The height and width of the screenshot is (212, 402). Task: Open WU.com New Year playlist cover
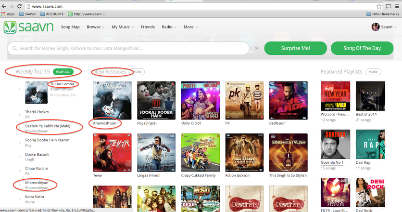[x=335, y=96]
